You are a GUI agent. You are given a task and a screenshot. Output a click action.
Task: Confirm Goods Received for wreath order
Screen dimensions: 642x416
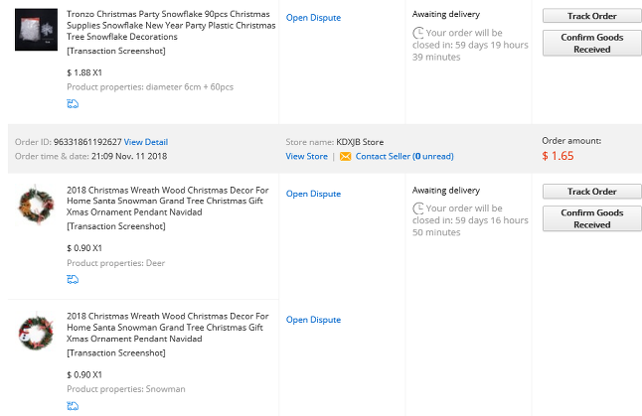tap(592, 218)
